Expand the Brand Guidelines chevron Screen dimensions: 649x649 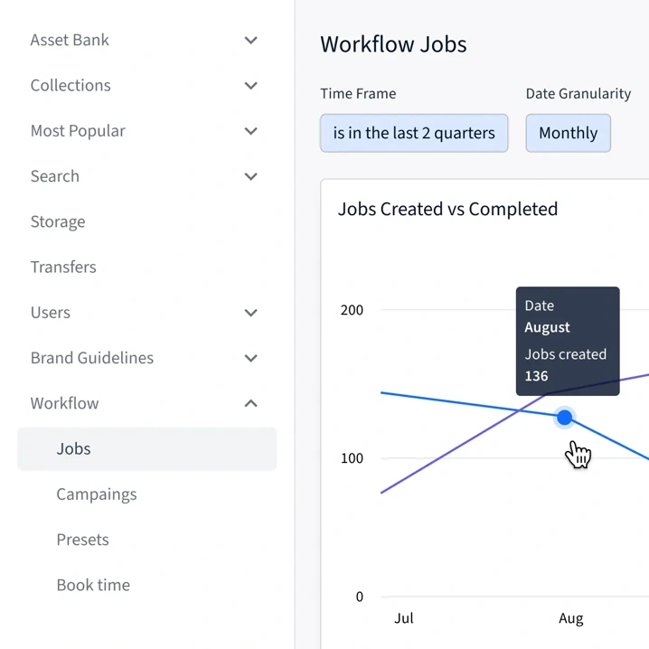coord(251,358)
